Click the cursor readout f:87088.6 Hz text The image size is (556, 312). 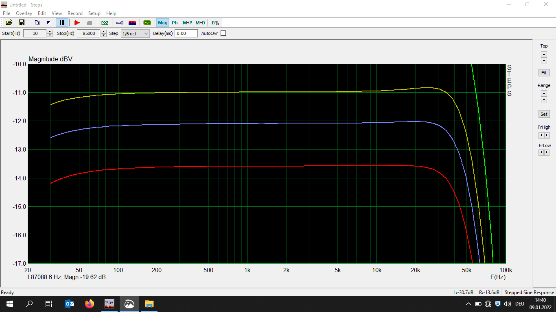[66, 277]
